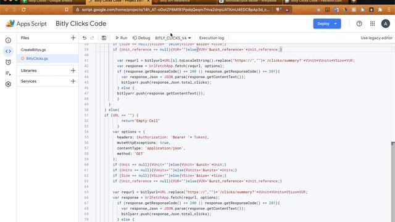
Task: Switch to Use legacy editor
Action: pyautogui.click(x=376, y=38)
